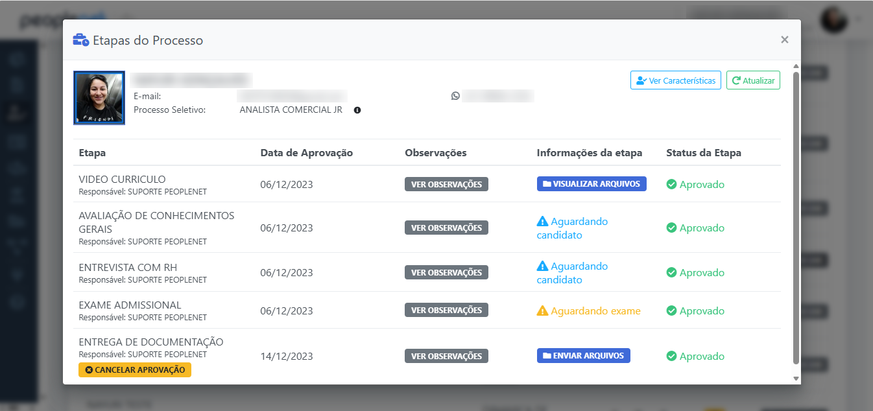Click the info icon next to ANALISTA COMERCIAL JR

point(357,110)
